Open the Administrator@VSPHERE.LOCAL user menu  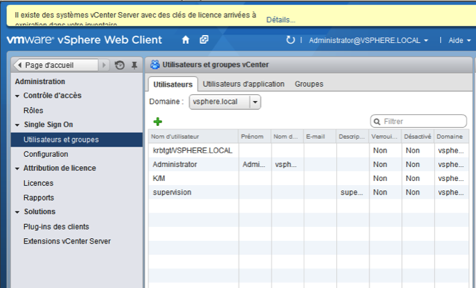pyautogui.click(x=368, y=40)
